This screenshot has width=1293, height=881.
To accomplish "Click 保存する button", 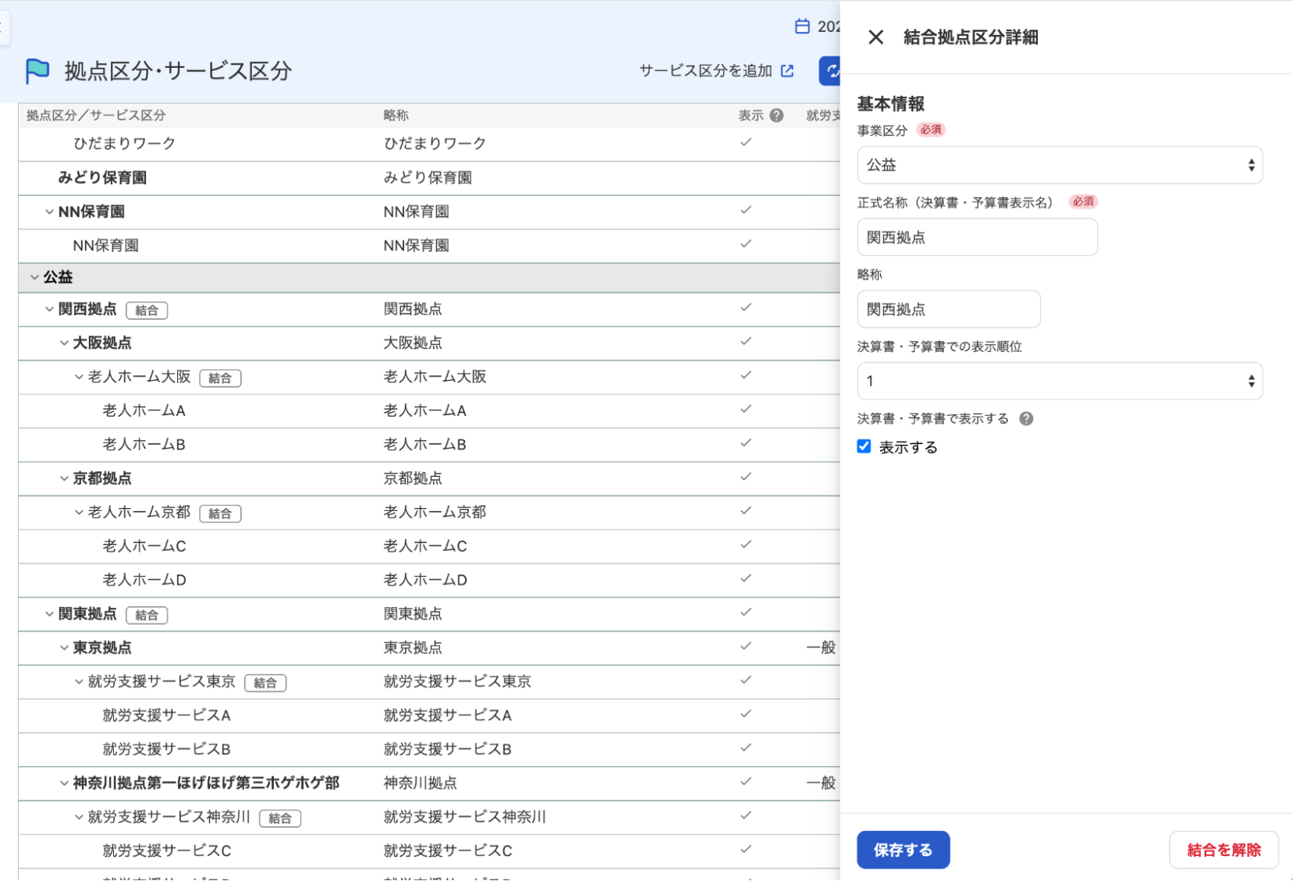I will tap(903, 850).
